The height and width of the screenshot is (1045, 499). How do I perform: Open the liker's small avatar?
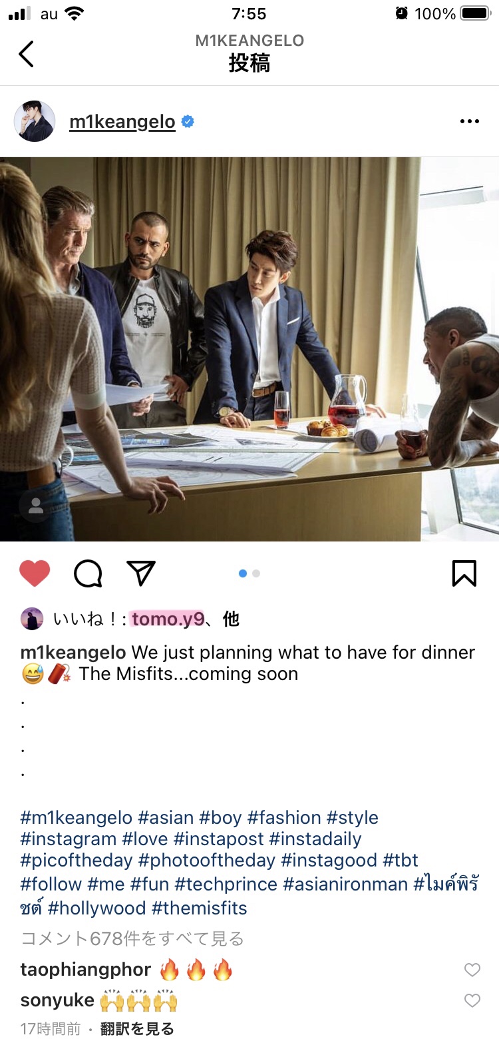coord(31,619)
